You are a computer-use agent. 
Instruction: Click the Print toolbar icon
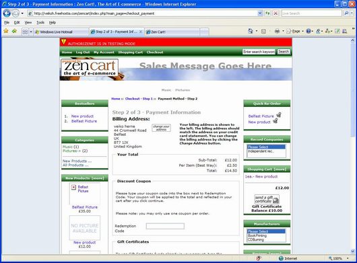(277, 31)
